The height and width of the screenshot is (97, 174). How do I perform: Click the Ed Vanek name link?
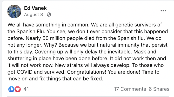pos(35,8)
